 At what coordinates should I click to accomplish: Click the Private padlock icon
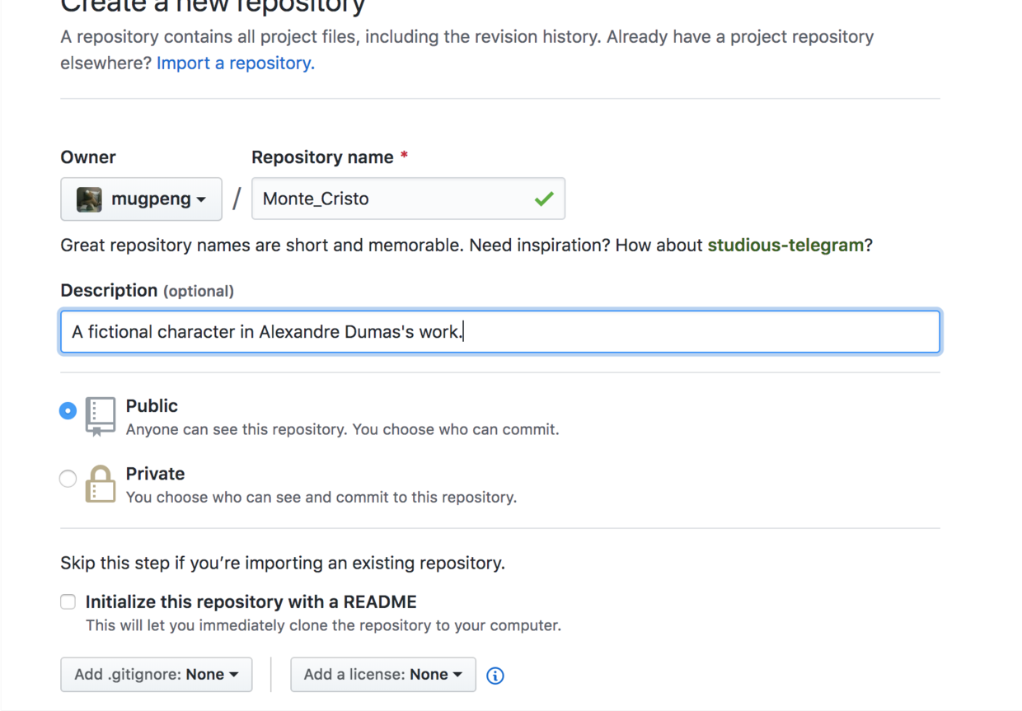[x=101, y=484]
